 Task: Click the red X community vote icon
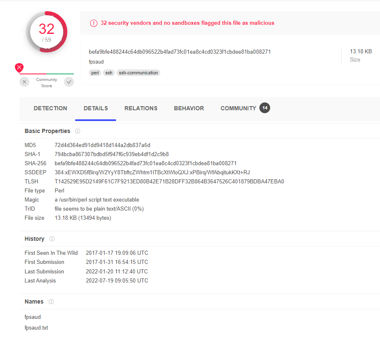coord(19,67)
